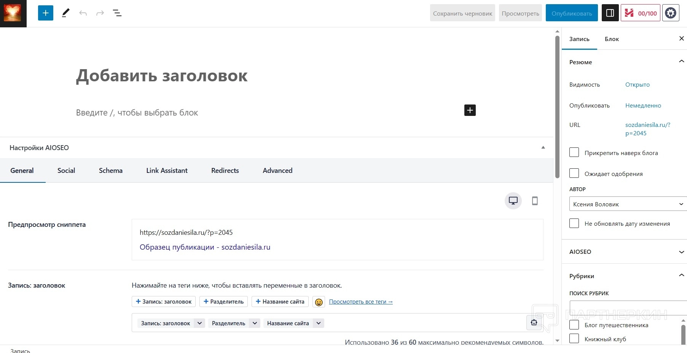687x353 pixels.
Task: Click the 'Запись' breadcrumb in the footer
Action: coord(20,350)
